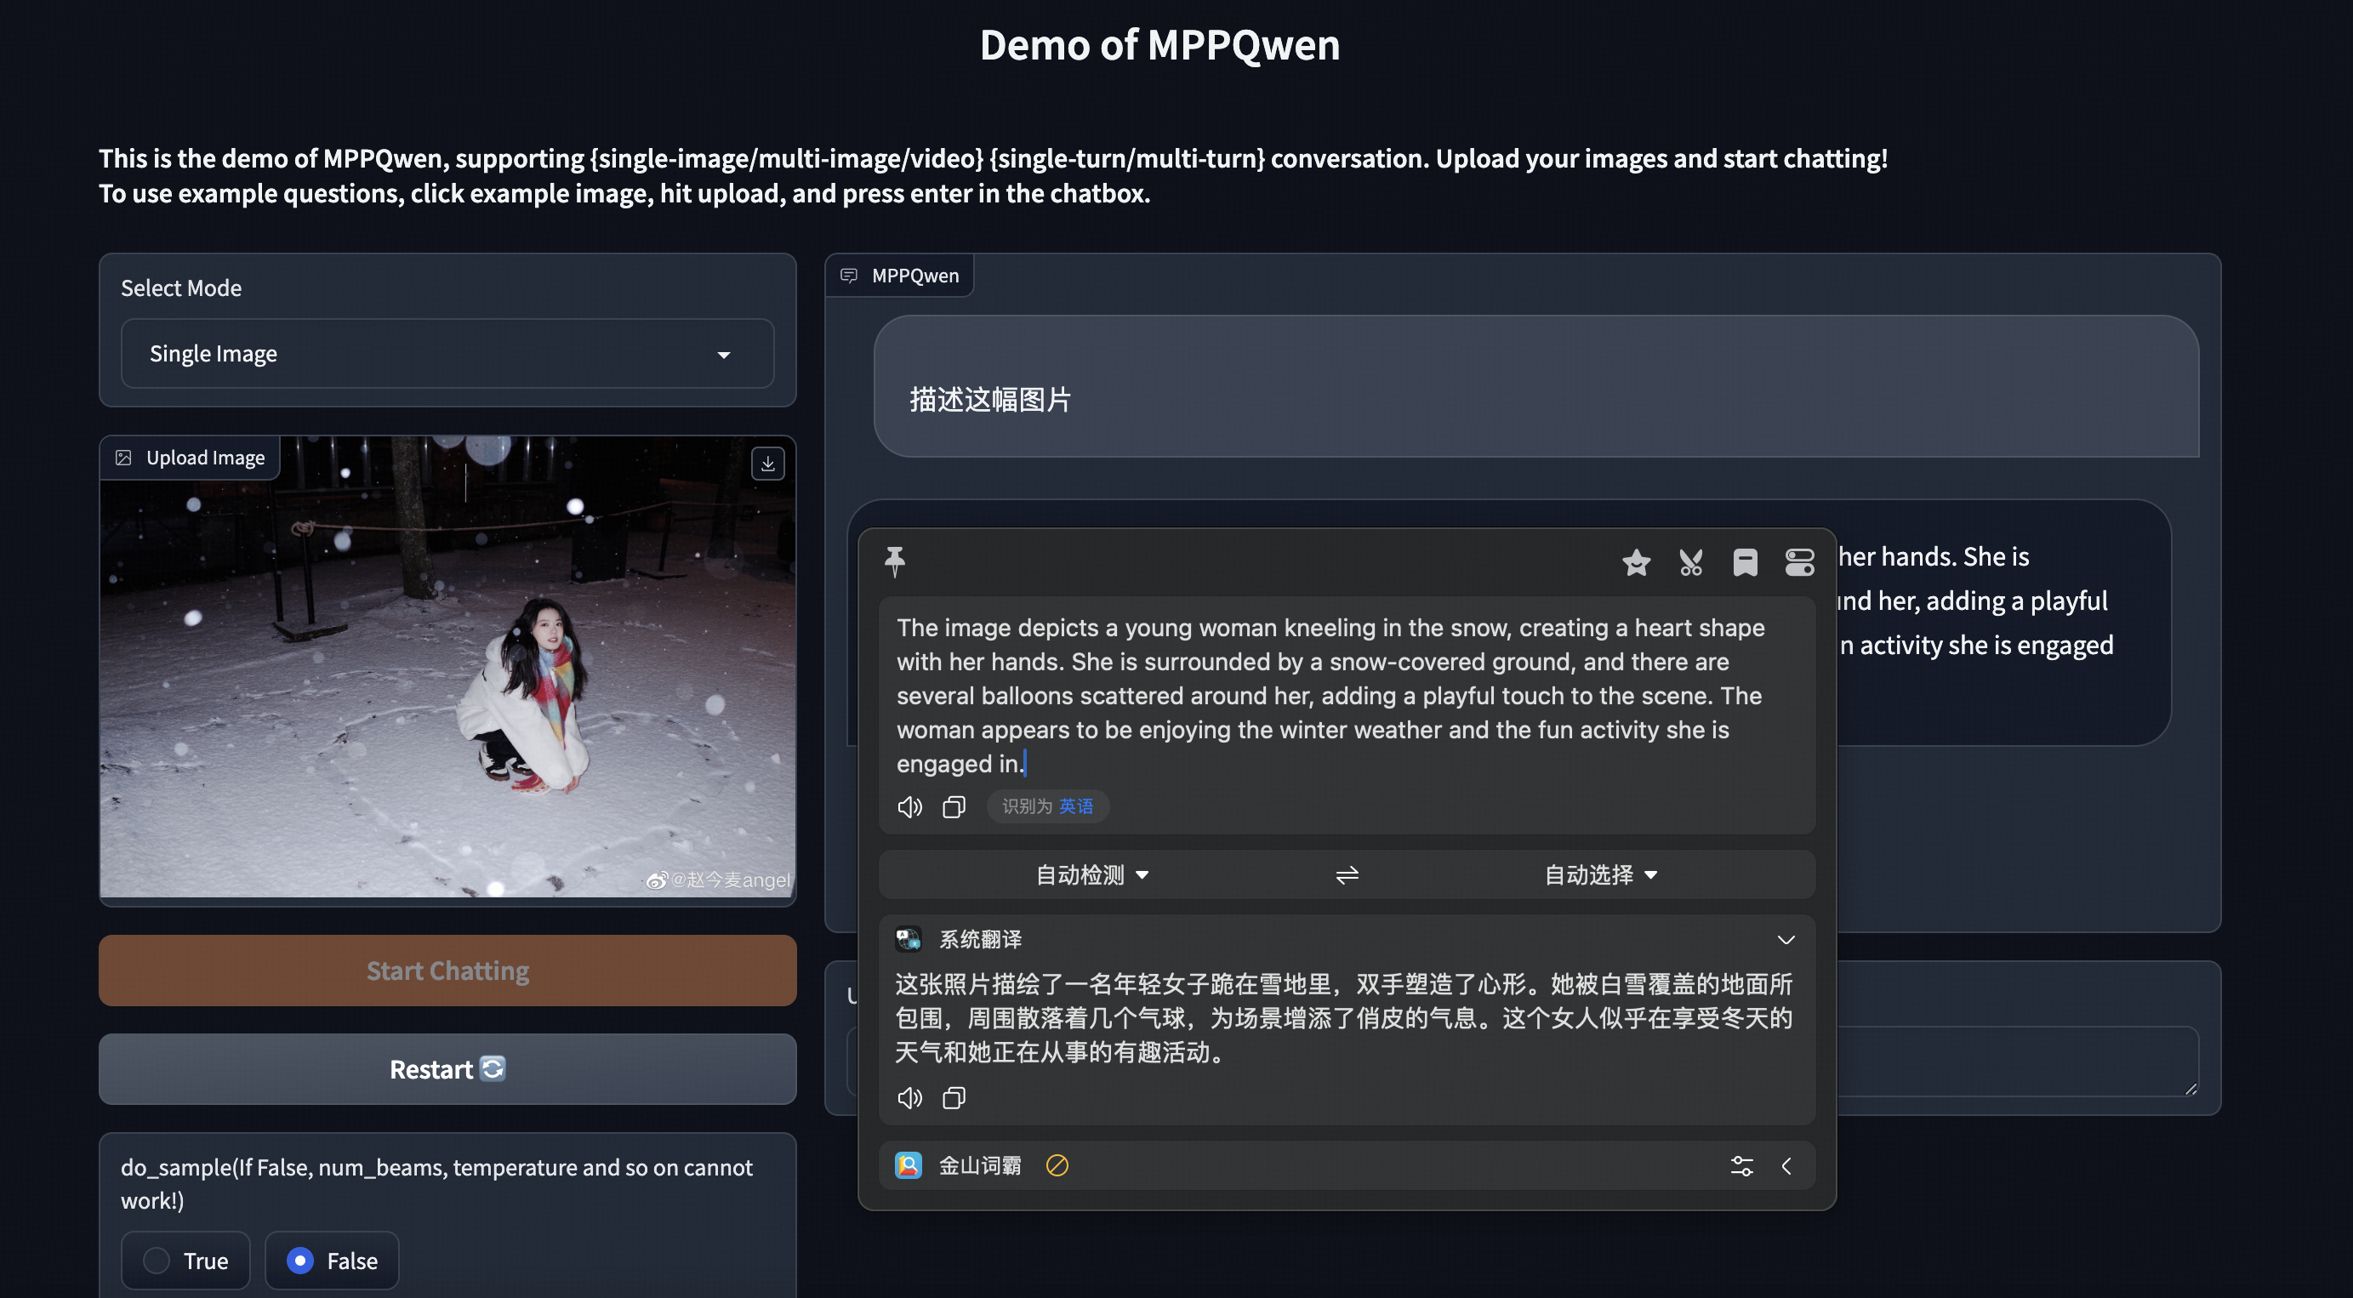2353x1298 pixels.
Task: Open the 自动选择 target language dropdown
Action: point(1600,875)
